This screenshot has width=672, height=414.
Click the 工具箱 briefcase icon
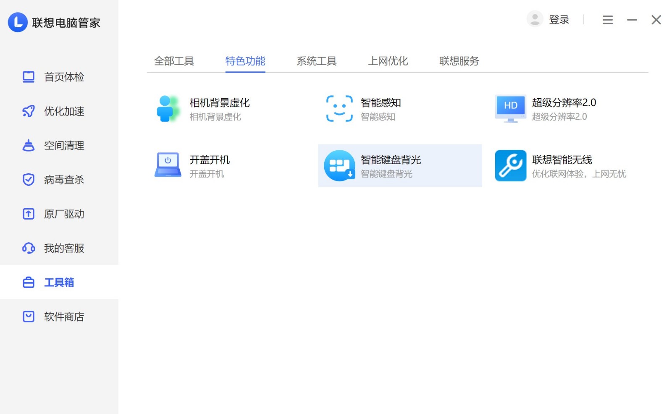(x=29, y=282)
